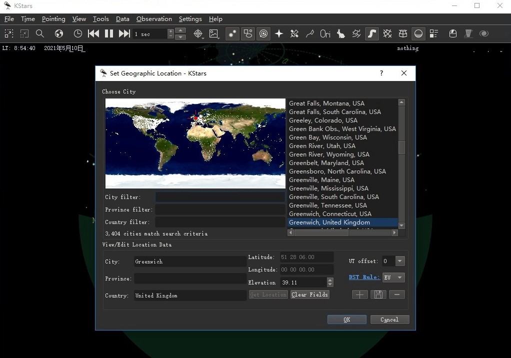
Task: Decrease time step with down arrow
Action: click(x=180, y=37)
